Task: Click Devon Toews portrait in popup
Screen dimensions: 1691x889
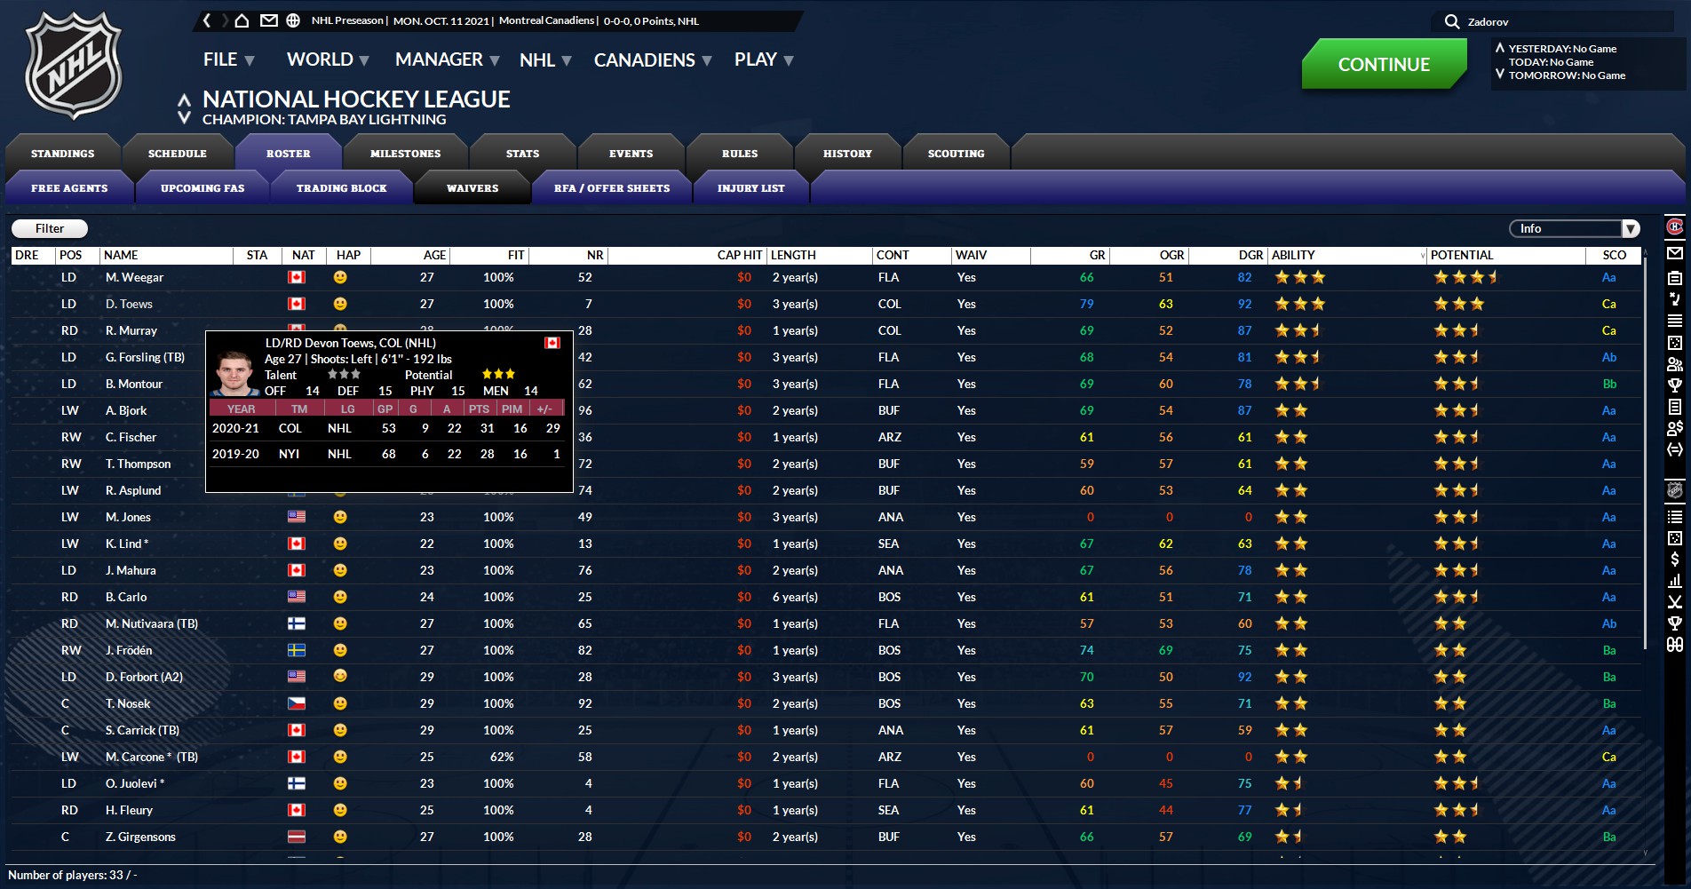Action: pos(235,373)
